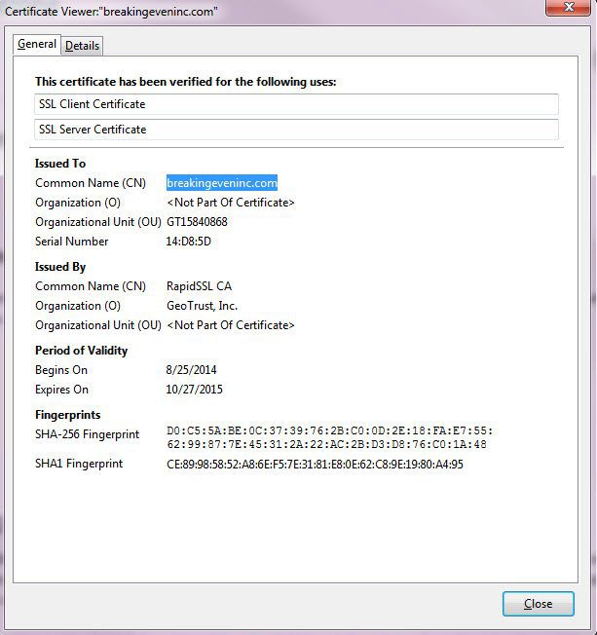Click the SHA-256 fingerprint value
Image resolution: width=597 pixels, height=635 pixels.
330,437
